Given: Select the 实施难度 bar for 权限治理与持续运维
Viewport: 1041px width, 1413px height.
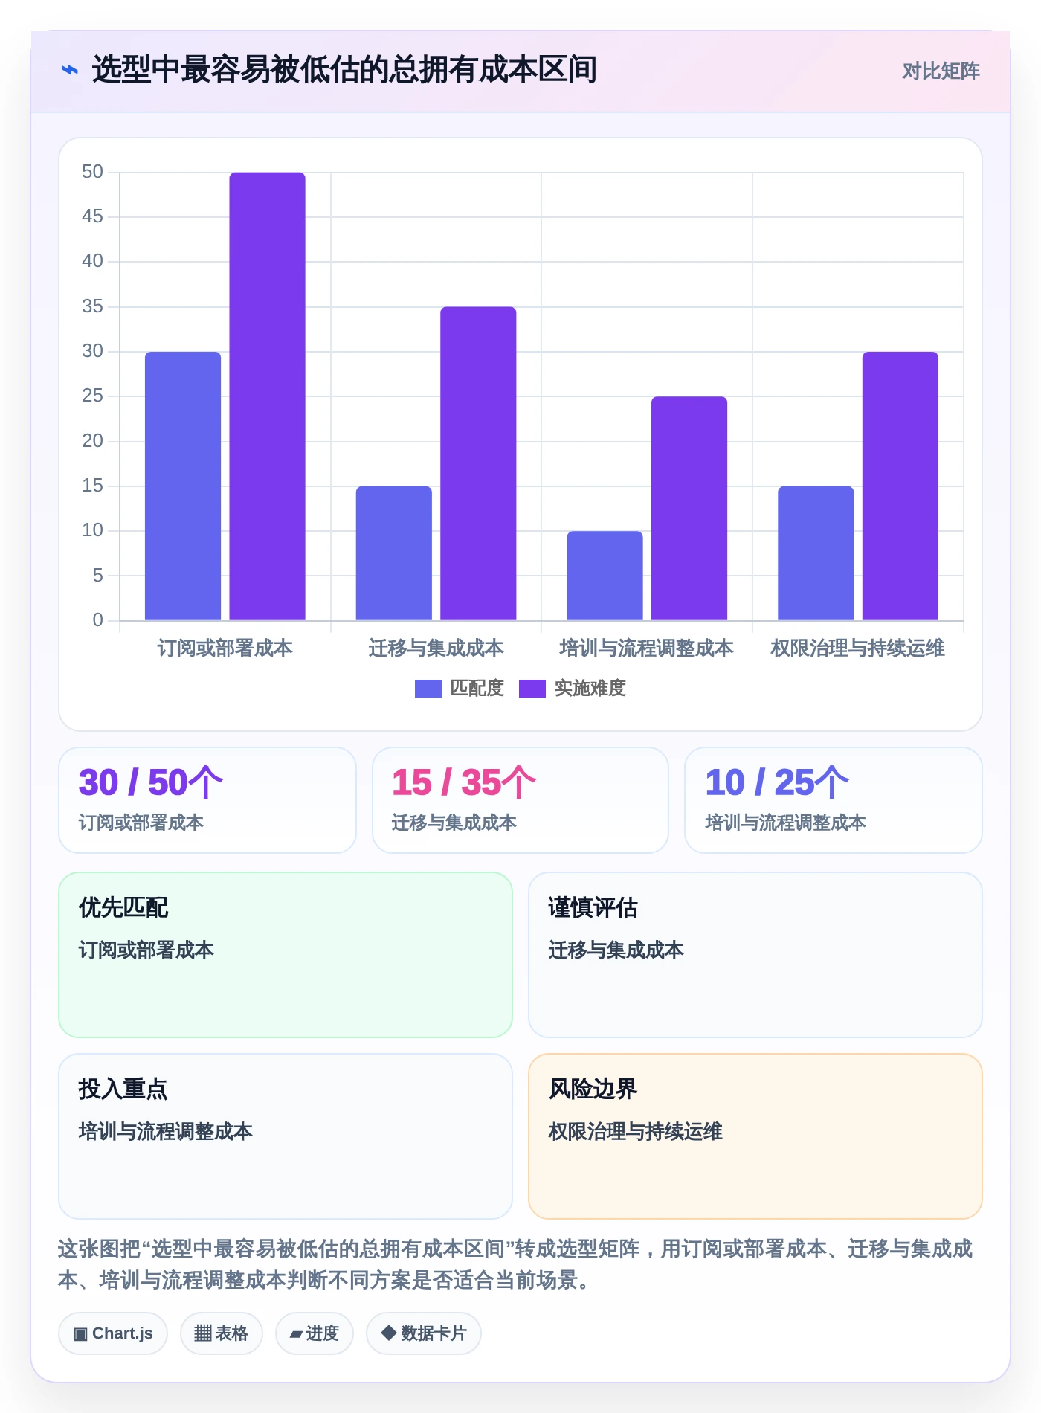Looking at the screenshot, I should click(x=900, y=486).
